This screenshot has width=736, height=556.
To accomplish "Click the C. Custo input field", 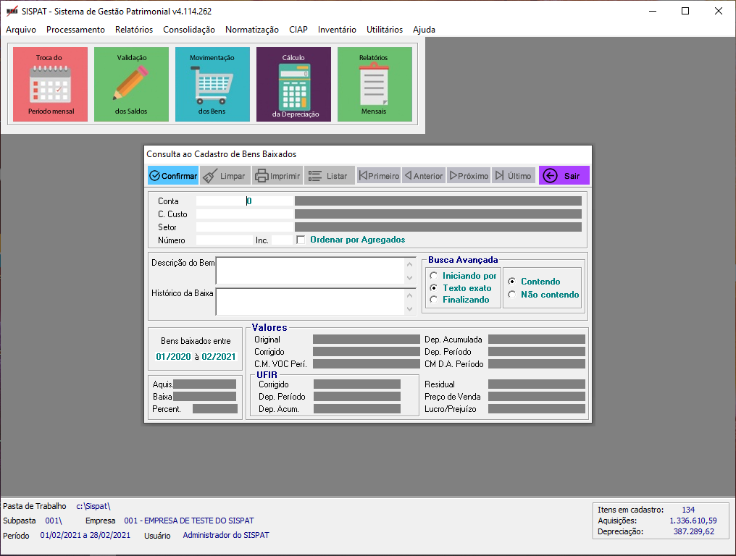I will 244,214.
